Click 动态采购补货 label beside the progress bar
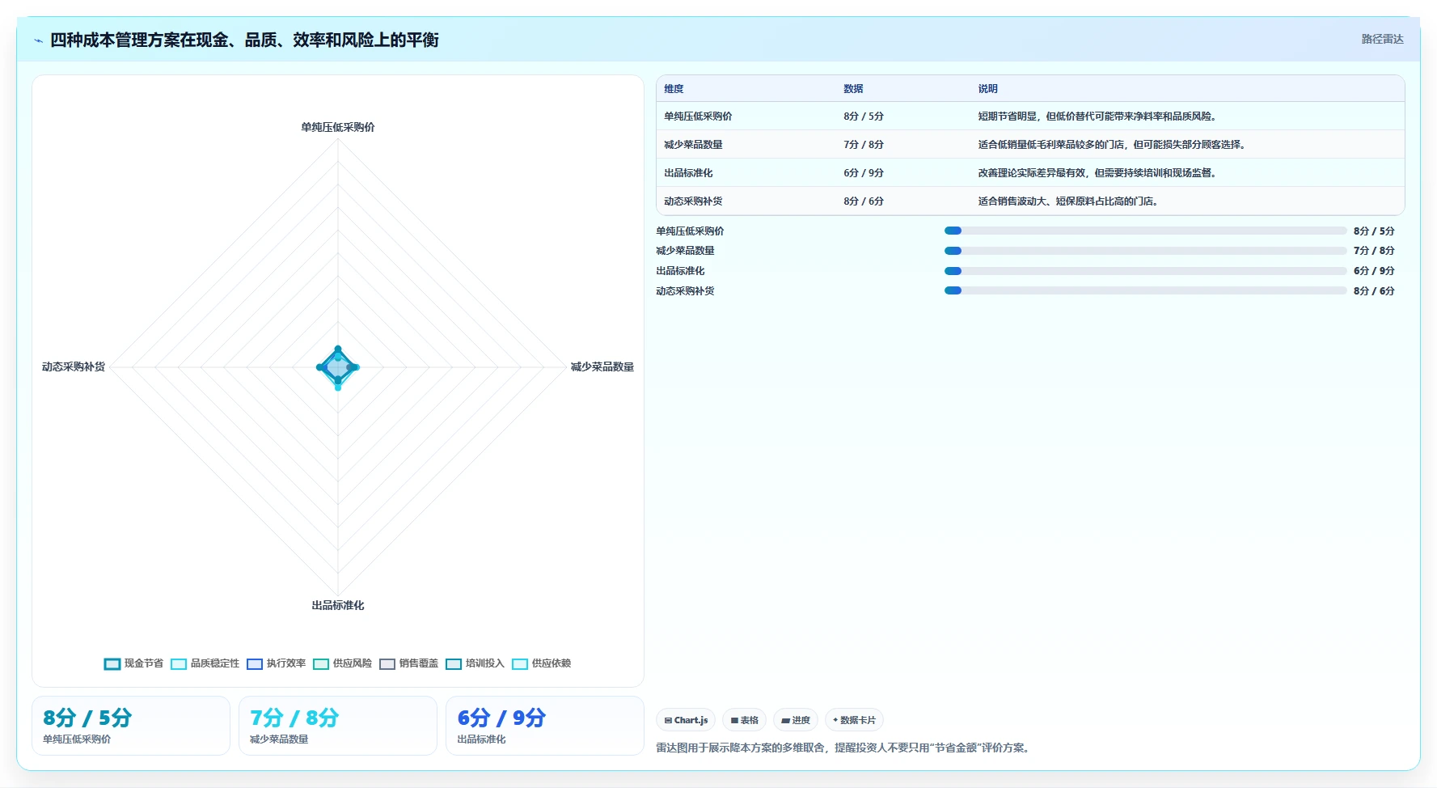1437x788 pixels. pos(685,291)
